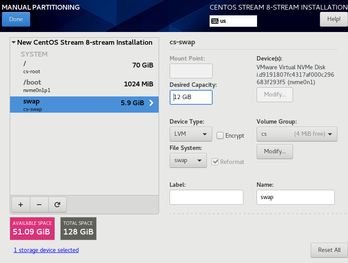Viewport: 348px width, 263px height.
Task: Click the remove mount point minus icon
Action: (x=39, y=205)
